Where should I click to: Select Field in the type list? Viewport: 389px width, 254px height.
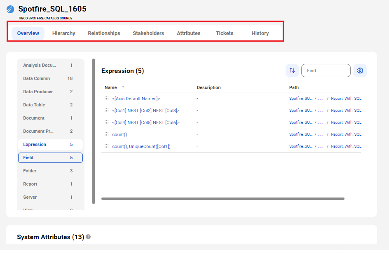50,158
